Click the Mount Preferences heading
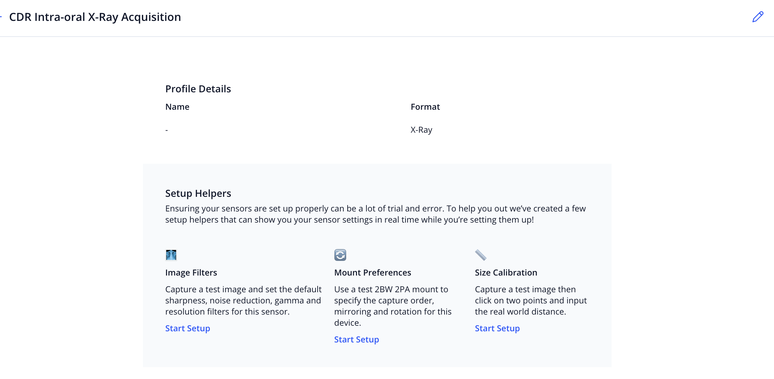Viewport: 774px width, 379px height. 373,272
